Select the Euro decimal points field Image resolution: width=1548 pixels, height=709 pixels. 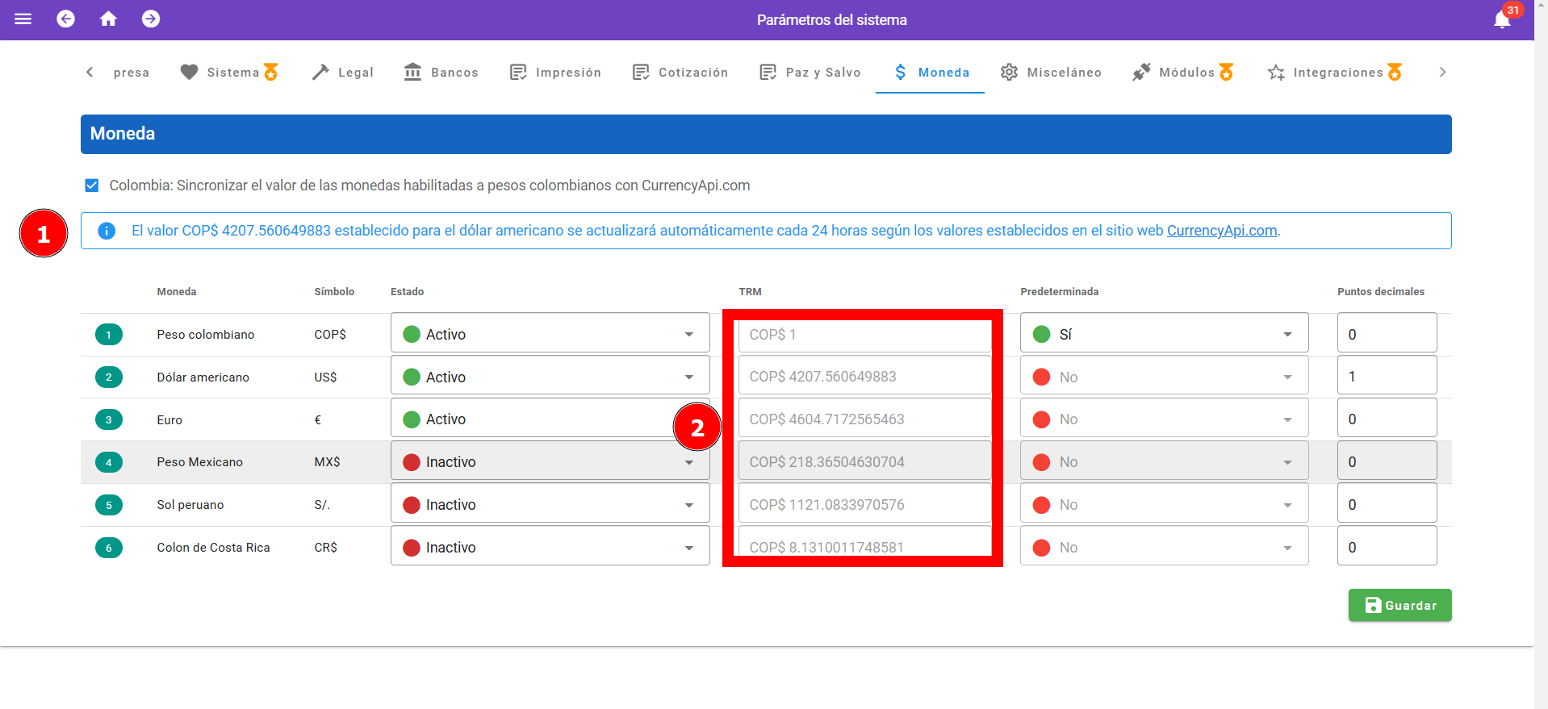(1386, 419)
